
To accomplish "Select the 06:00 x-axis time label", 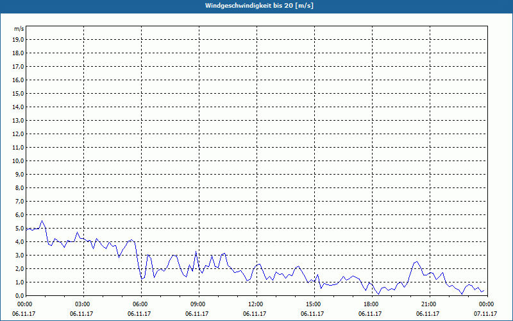I will [141, 304].
